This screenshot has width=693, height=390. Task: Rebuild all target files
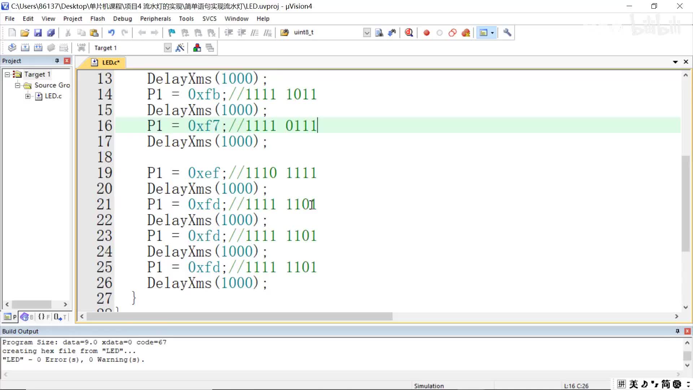click(38, 48)
